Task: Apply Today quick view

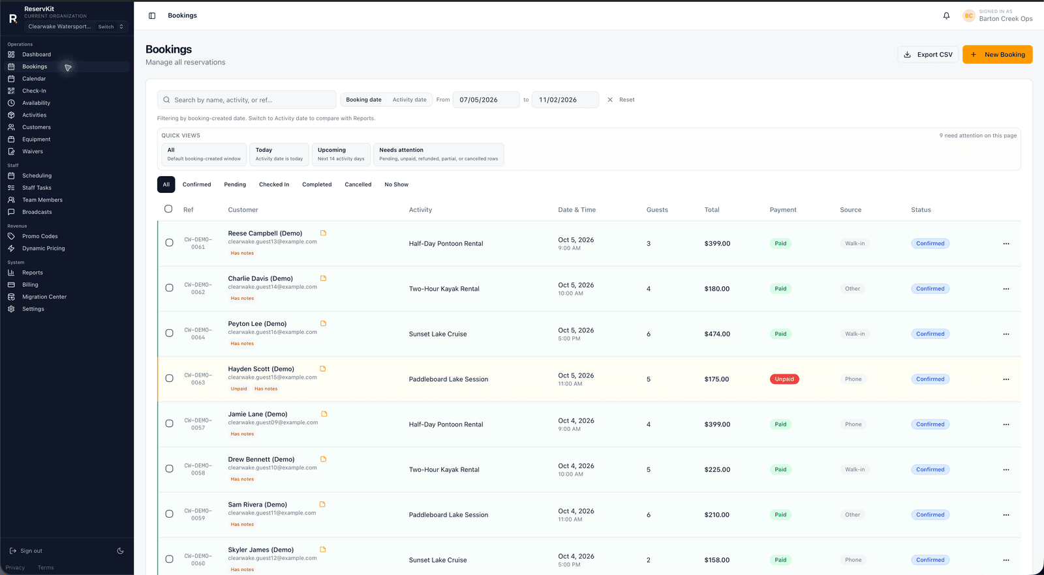Action: (279, 155)
